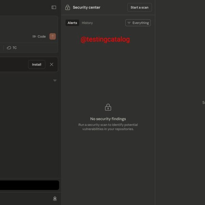The height and width of the screenshot is (205, 205).
Task: Click the Security center title
Action: [x=86, y=8]
